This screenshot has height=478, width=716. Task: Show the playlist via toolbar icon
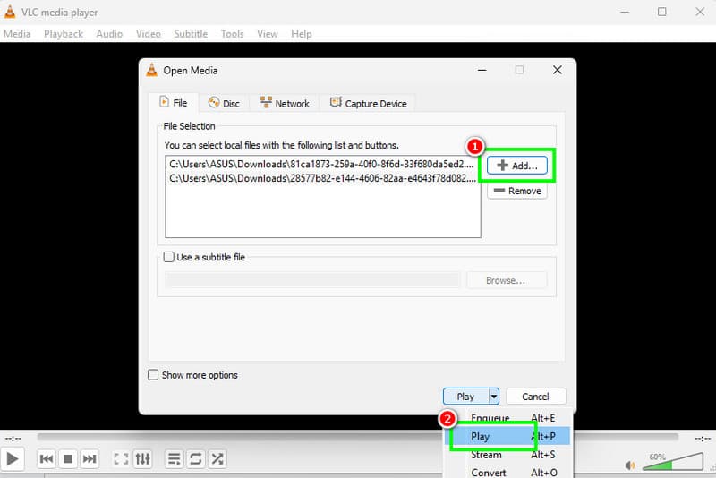click(x=174, y=458)
